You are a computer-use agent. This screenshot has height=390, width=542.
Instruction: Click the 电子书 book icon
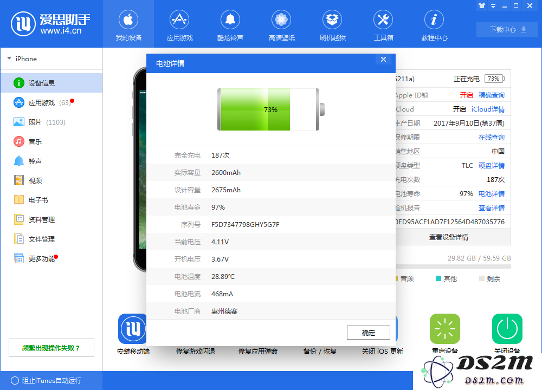point(18,200)
